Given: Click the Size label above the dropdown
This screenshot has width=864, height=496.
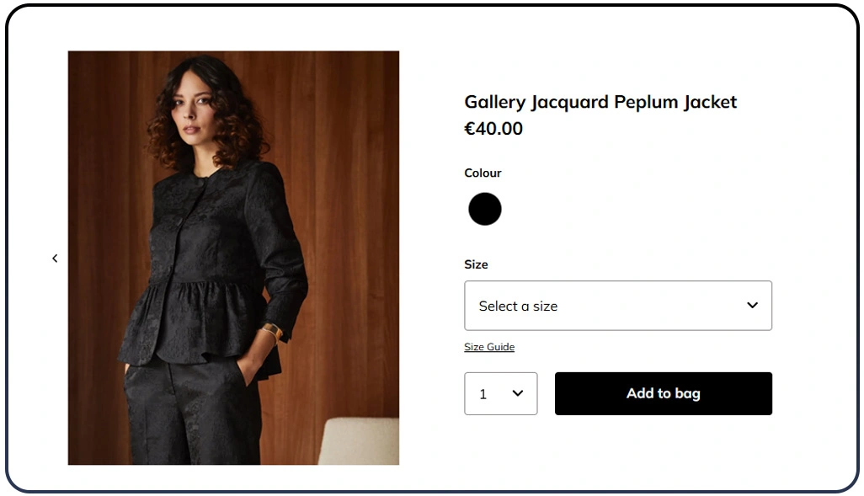Looking at the screenshot, I should (x=476, y=264).
